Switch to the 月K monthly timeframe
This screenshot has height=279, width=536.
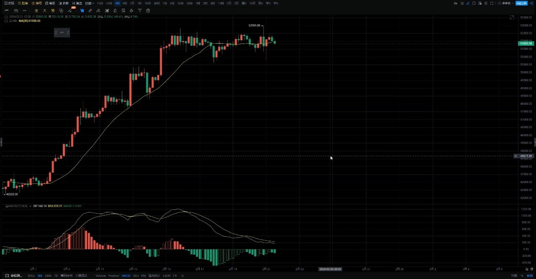click(x=260, y=3)
